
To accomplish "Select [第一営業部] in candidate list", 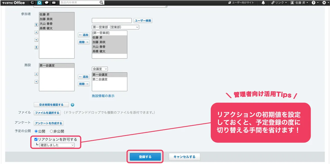I will tap(109, 33).
